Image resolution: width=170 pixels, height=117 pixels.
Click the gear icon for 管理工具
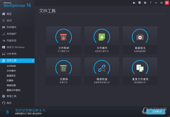coord(4,96)
